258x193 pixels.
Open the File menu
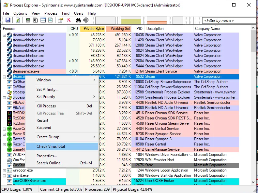[6, 13]
